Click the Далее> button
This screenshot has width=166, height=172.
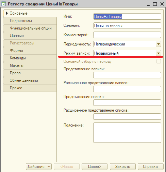pos(95,167)
